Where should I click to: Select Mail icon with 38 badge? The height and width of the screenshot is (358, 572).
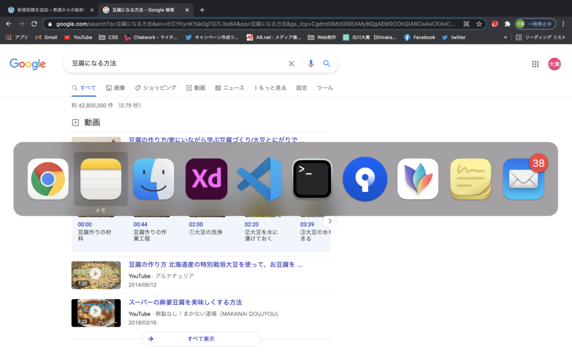pyautogui.click(x=523, y=179)
